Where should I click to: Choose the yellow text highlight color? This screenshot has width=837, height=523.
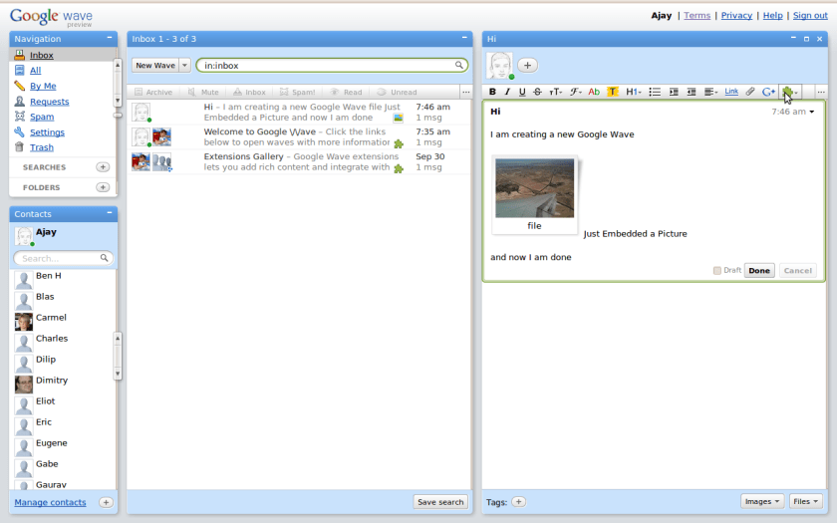click(x=612, y=92)
